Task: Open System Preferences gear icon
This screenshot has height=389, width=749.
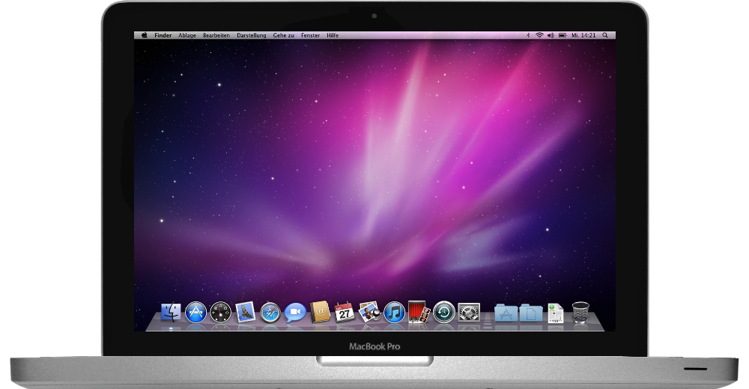Action: 469,313
